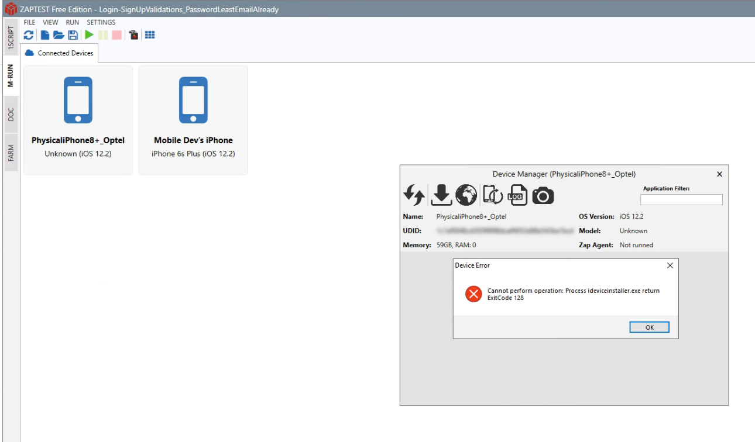755x442 pixels.
Task: Click OK in the Device Error dialog
Action: (649, 327)
